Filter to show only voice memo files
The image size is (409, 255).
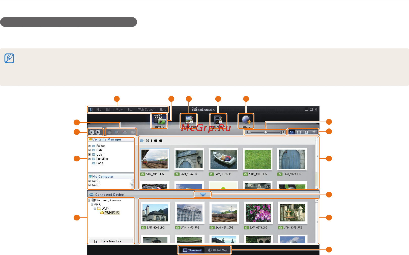click(x=314, y=132)
